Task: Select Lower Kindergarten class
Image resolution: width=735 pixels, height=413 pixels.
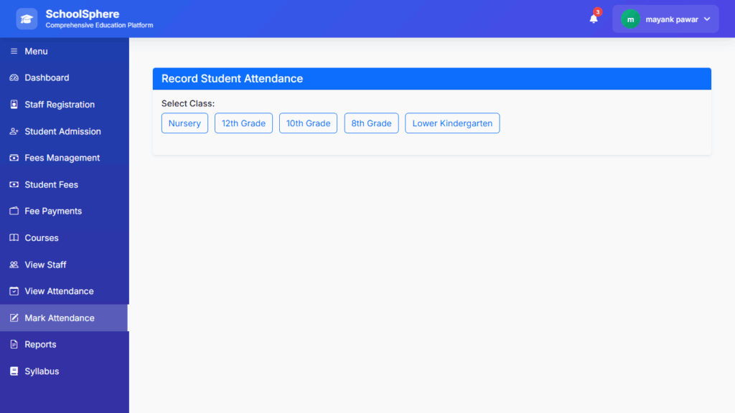Action: click(x=452, y=123)
